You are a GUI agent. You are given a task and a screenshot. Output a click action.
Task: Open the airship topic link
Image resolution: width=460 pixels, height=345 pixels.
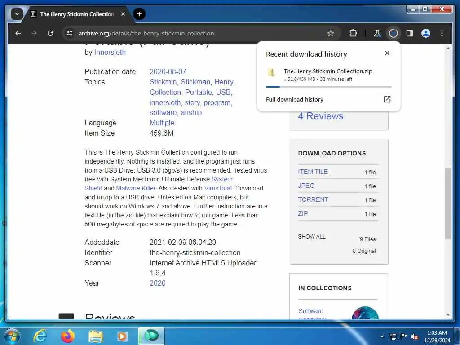tap(191, 113)
